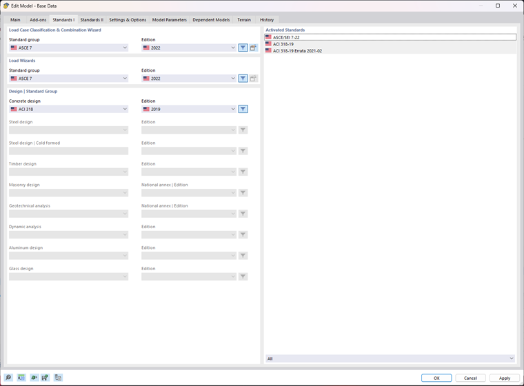The height and width of the screenshot is (386, 524).
Task: Click the Apply button
Action: click(x=505, y=378)
